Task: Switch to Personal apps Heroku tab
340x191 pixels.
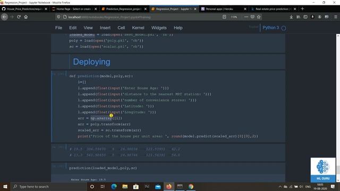Action: click(221, 9)
